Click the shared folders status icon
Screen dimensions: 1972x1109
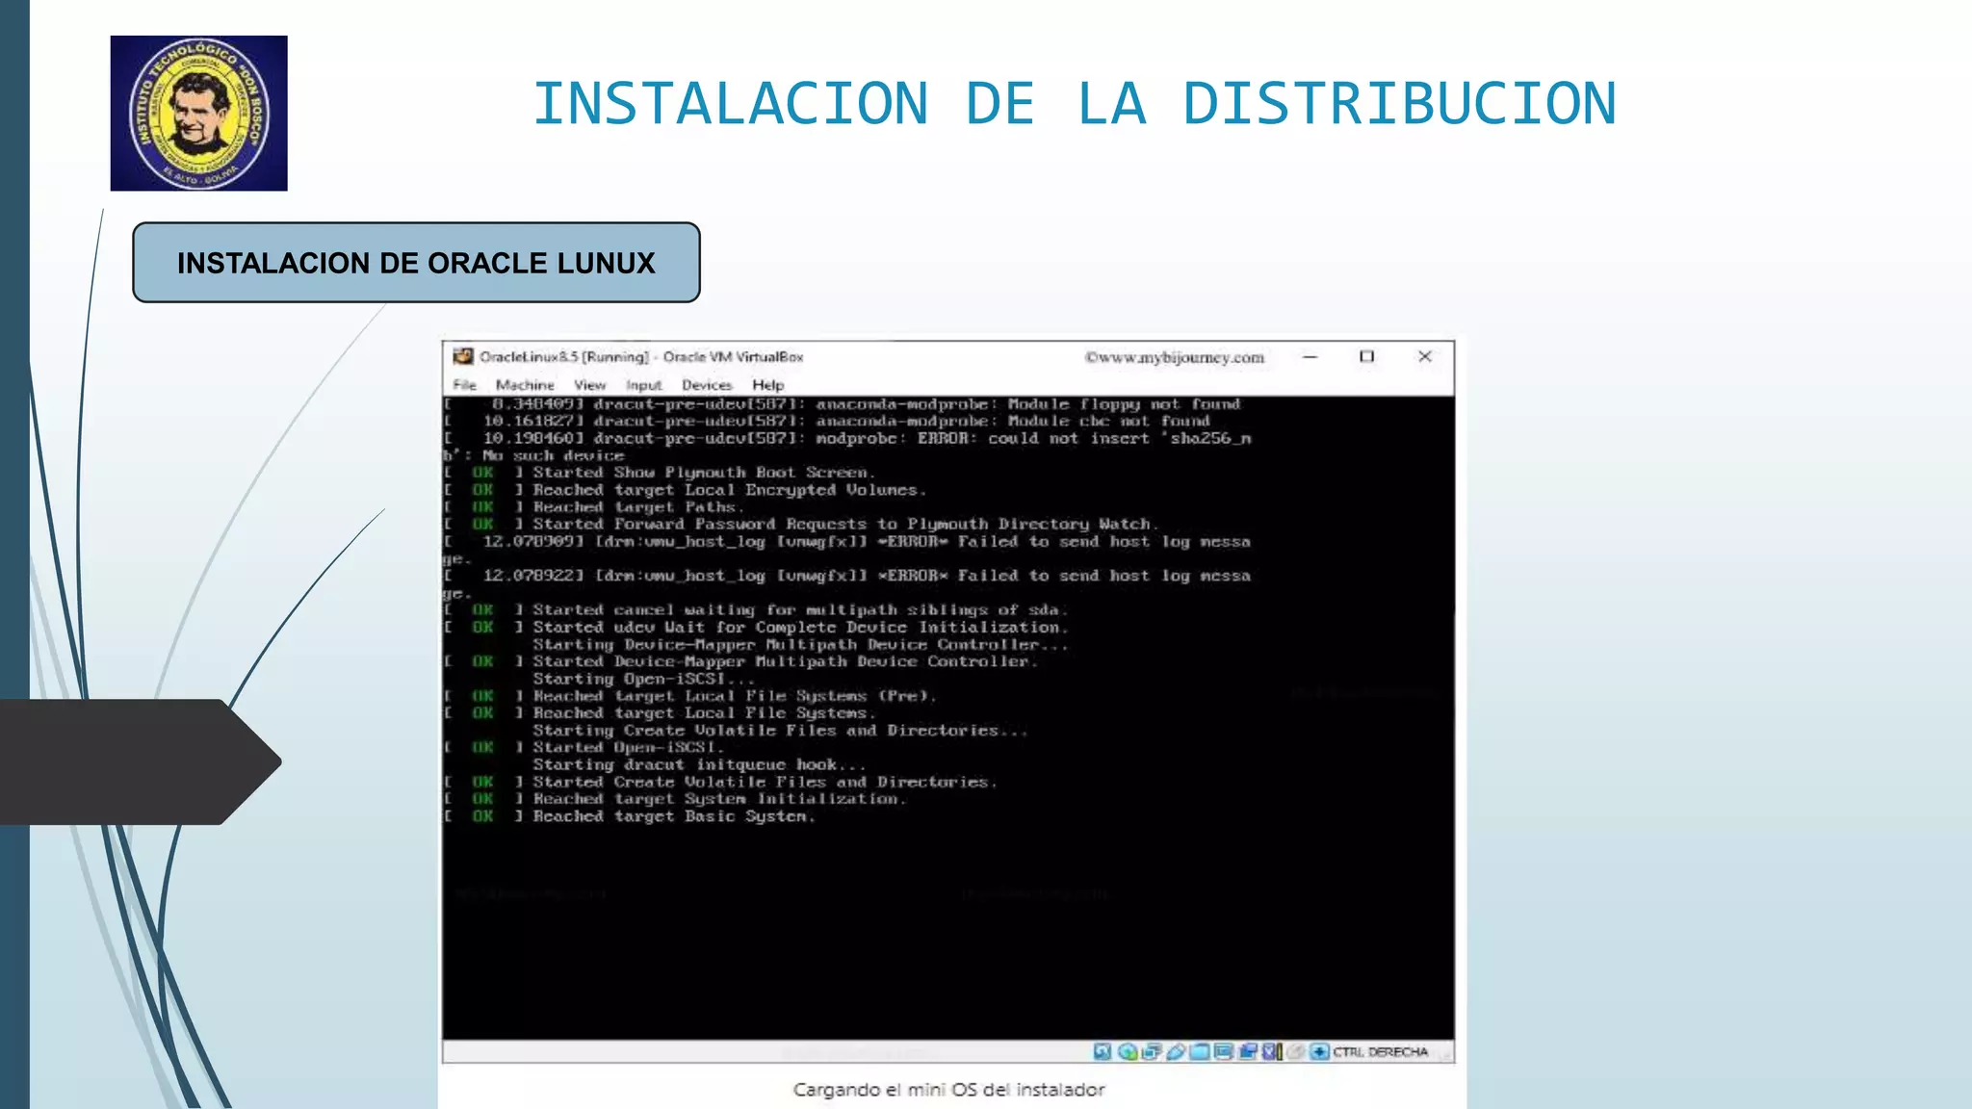1200,1051
